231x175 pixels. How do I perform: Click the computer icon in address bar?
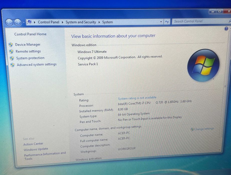[x=30, y=22]
